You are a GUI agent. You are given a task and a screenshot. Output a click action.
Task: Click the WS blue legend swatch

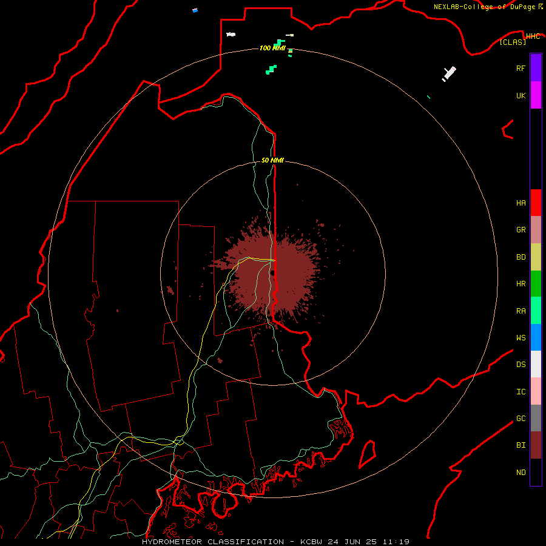coord(536,337)
